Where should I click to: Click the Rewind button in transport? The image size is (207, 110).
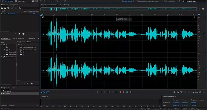(112, 92)
